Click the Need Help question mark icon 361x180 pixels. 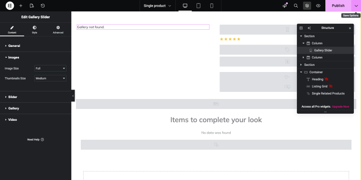42,140
